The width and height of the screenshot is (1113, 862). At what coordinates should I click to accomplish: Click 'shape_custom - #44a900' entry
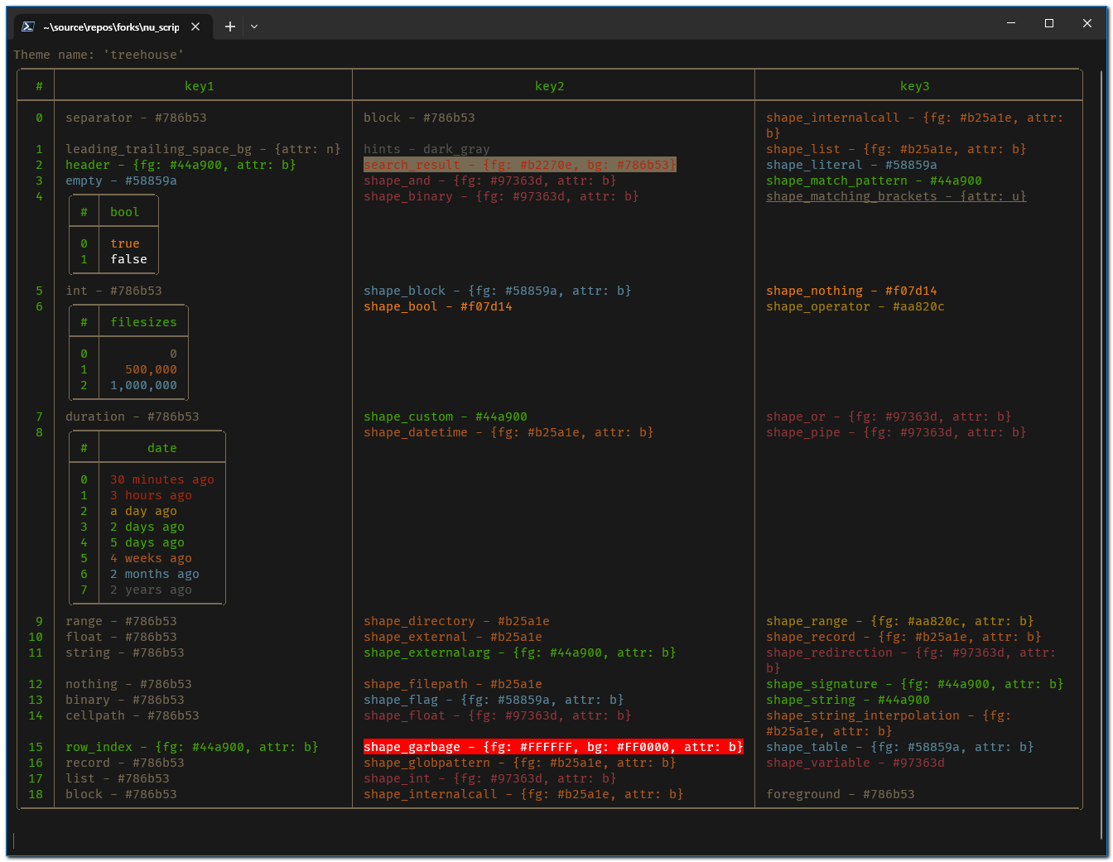[446, 417]
